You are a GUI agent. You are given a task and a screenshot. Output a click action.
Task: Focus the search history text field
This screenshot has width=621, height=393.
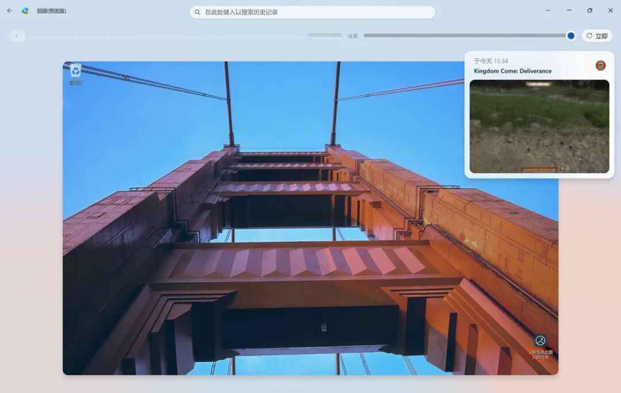click(312, 12)
